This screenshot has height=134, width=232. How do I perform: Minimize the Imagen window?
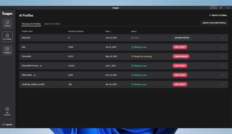pos(213,8)
